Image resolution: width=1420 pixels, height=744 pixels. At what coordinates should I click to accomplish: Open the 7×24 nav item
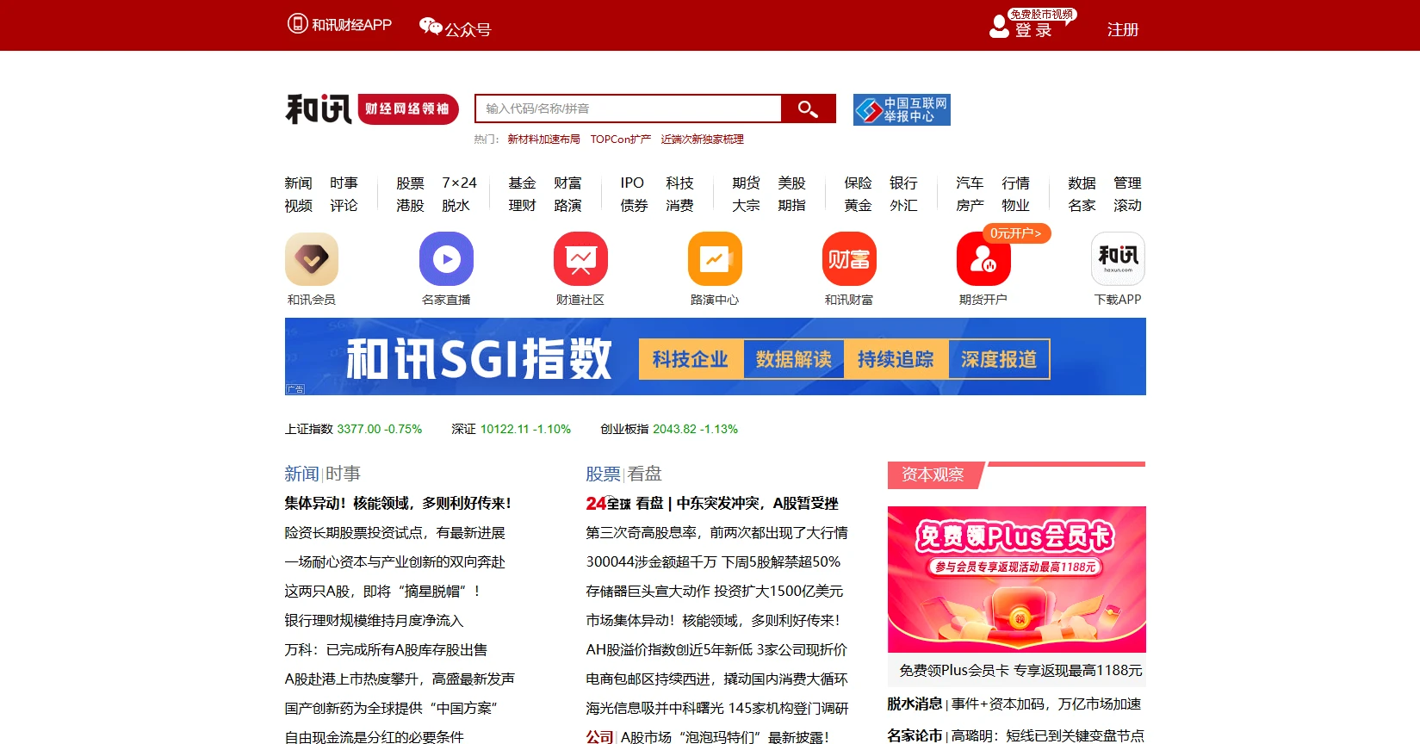pyautogui.click(x=459, y=183)
